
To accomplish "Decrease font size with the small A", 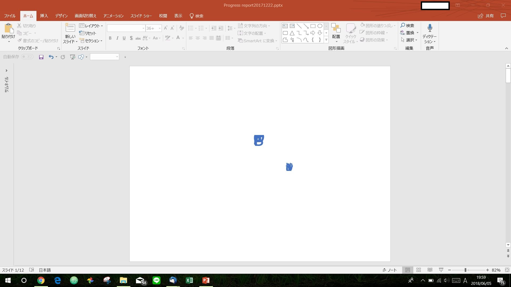I will tap(172, 28).
